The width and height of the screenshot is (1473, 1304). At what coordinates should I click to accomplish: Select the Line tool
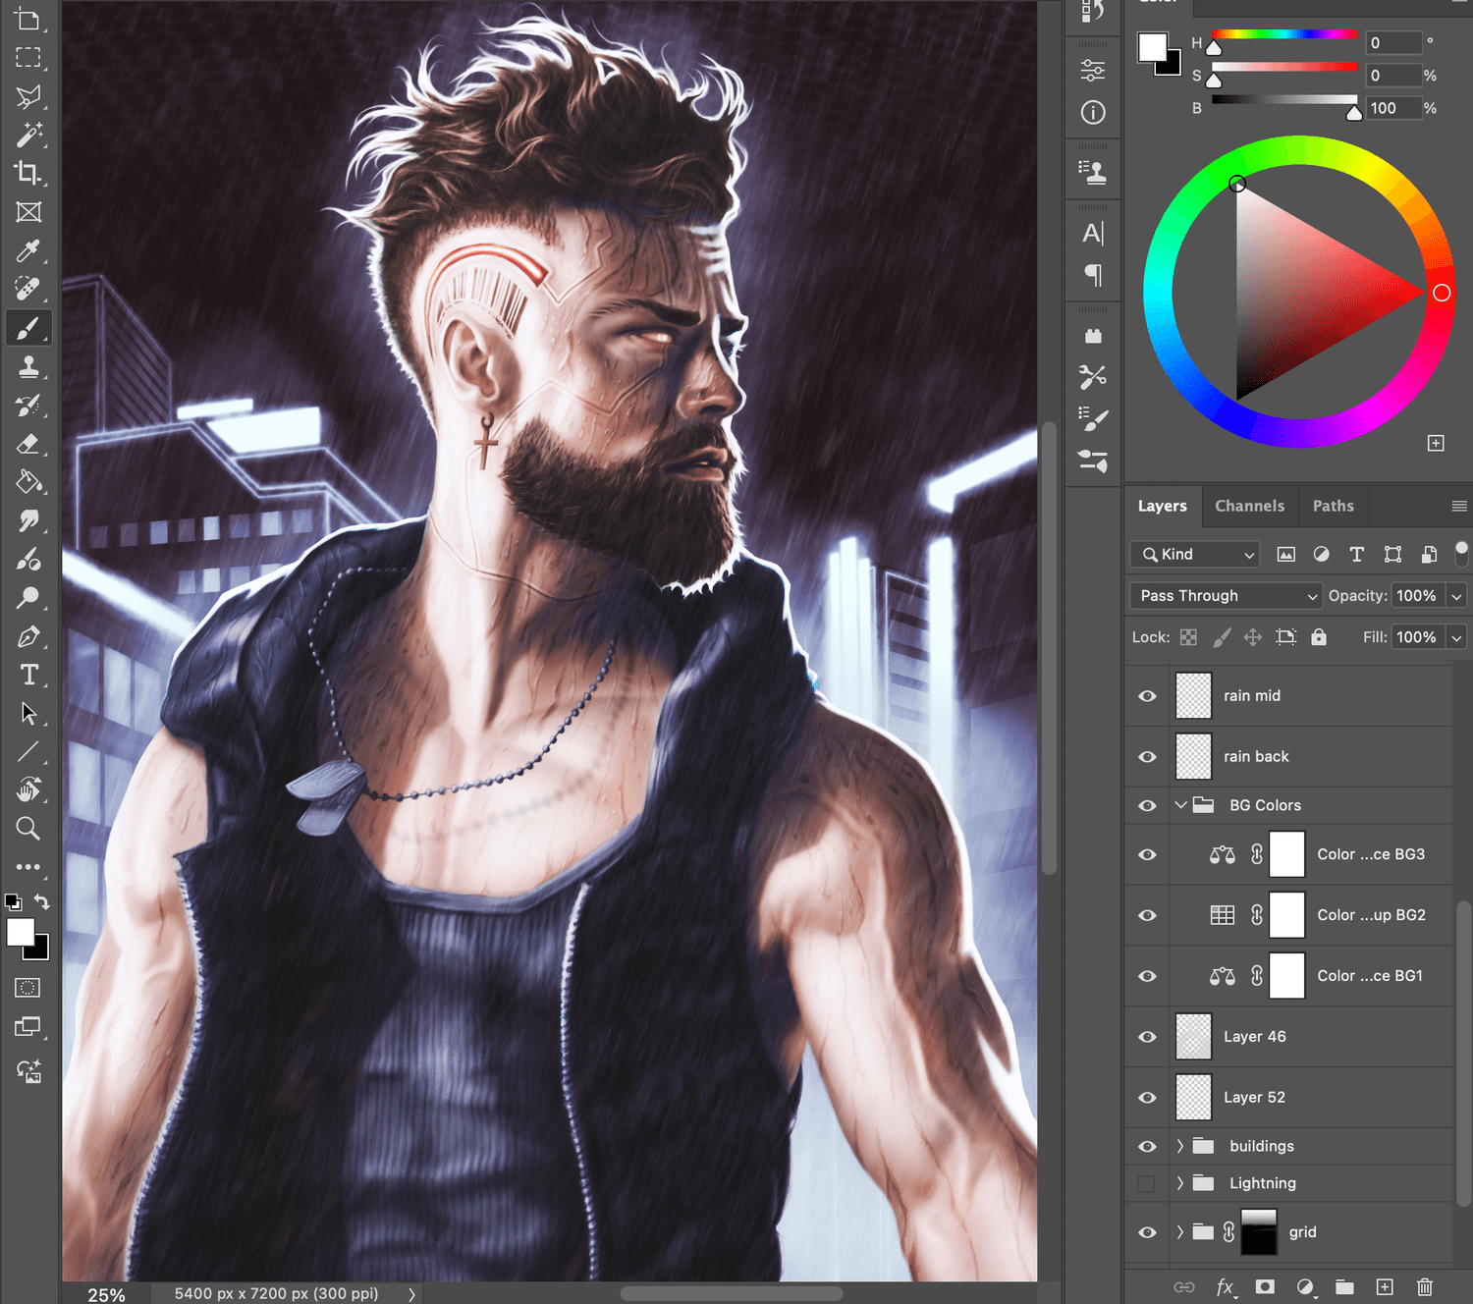coord(28,752)
